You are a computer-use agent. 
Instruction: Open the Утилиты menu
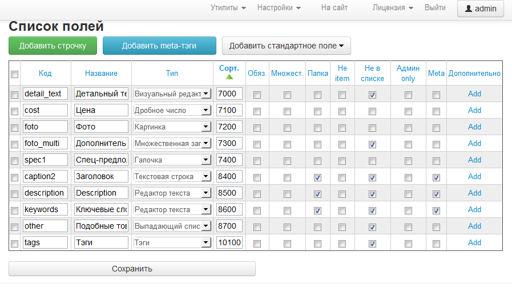tap(228, 8)
